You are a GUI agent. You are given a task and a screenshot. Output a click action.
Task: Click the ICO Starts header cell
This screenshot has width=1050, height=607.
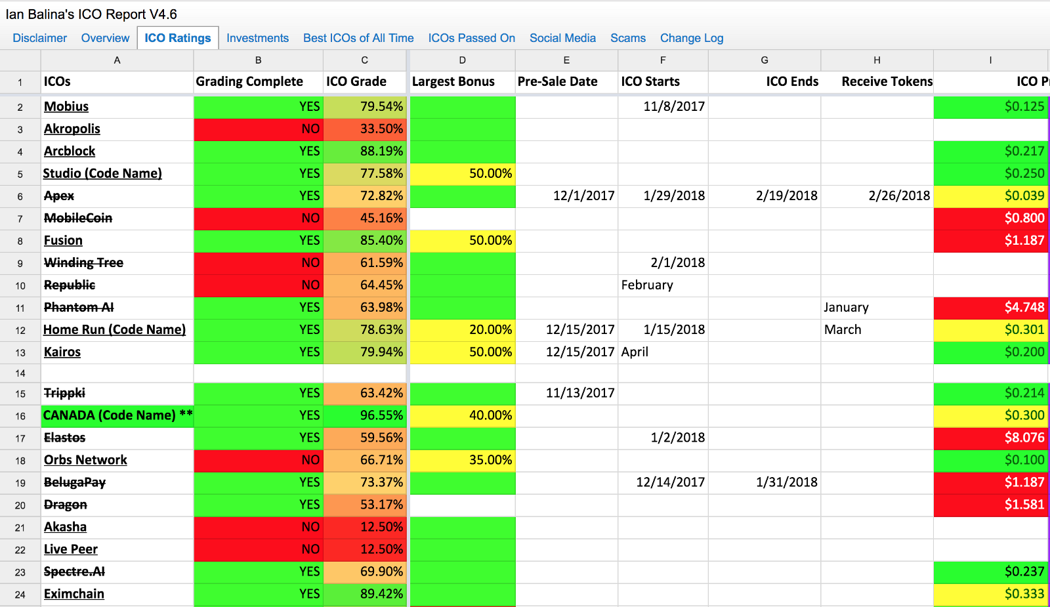(x=663, y=82)
